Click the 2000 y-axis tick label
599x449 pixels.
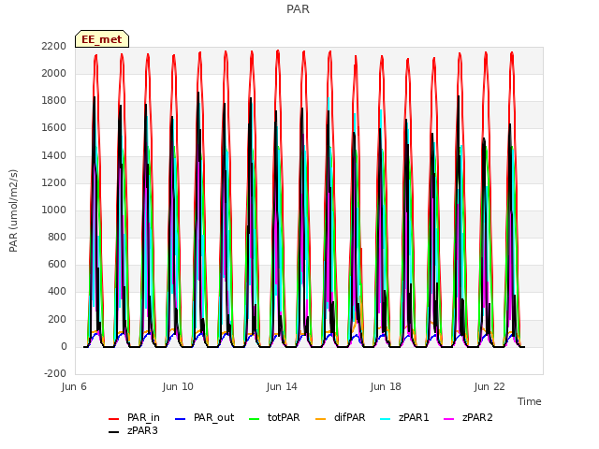coord(54,73)
